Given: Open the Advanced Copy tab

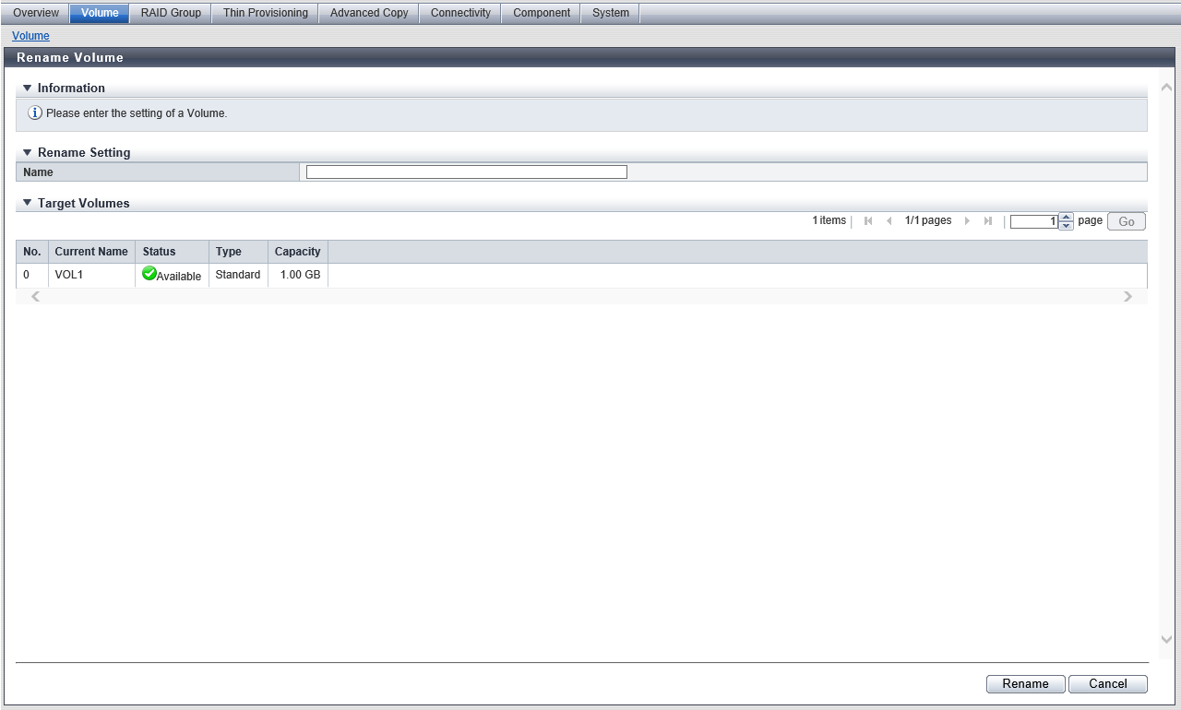Looking at the screenshot, I should click(x=369, y=13).
